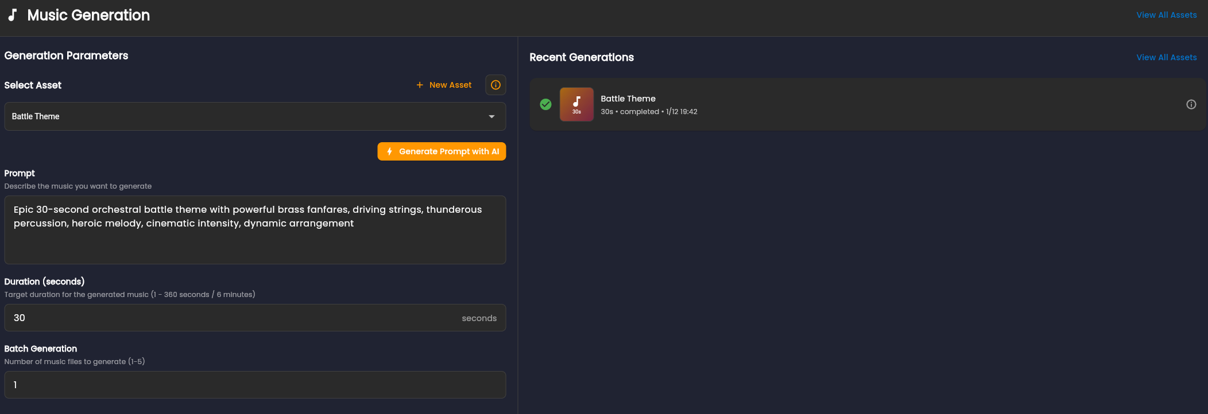Select the Batch Generation number field

click(255, 385)
